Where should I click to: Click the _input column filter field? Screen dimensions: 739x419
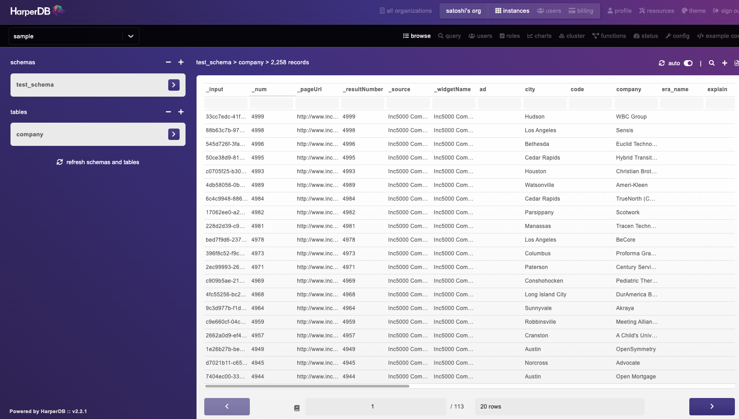point(226,103)
